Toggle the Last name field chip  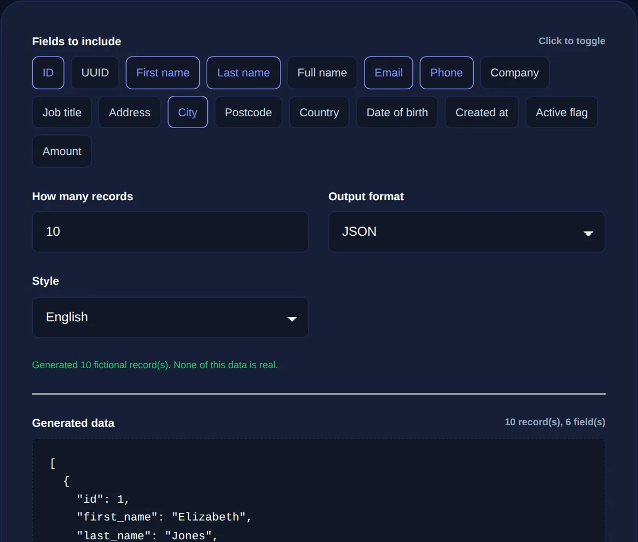243,73
